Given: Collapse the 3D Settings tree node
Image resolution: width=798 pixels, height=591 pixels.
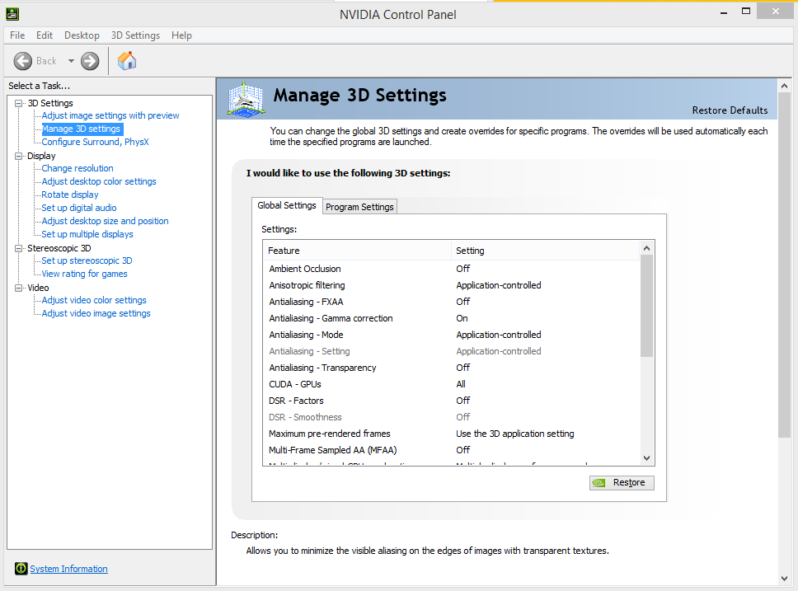Looking at the screenshot, I should pos(19,103).
